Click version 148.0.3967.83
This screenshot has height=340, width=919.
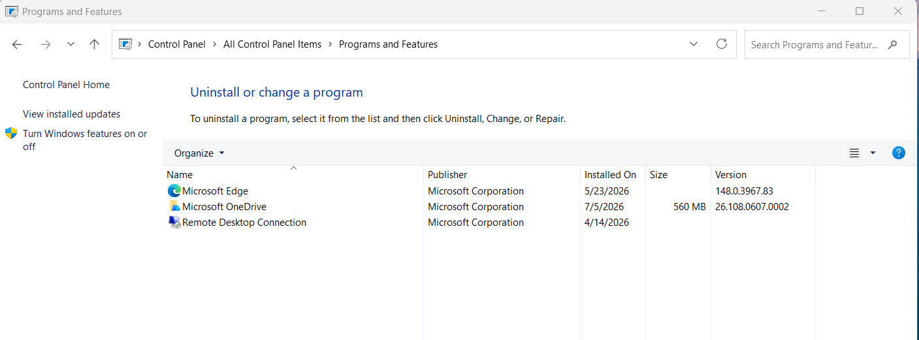744,191
